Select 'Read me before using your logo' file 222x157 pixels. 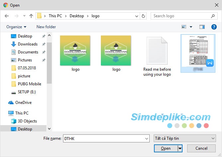(157, 57)
